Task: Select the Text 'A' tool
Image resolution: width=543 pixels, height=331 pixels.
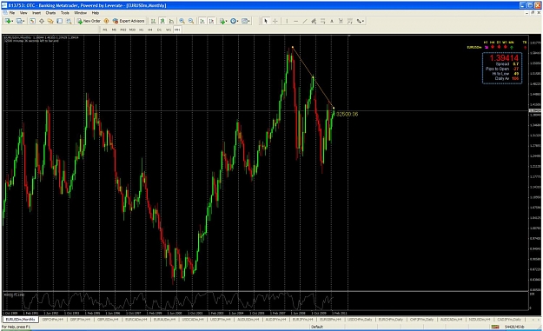Action: pos(332,21)
